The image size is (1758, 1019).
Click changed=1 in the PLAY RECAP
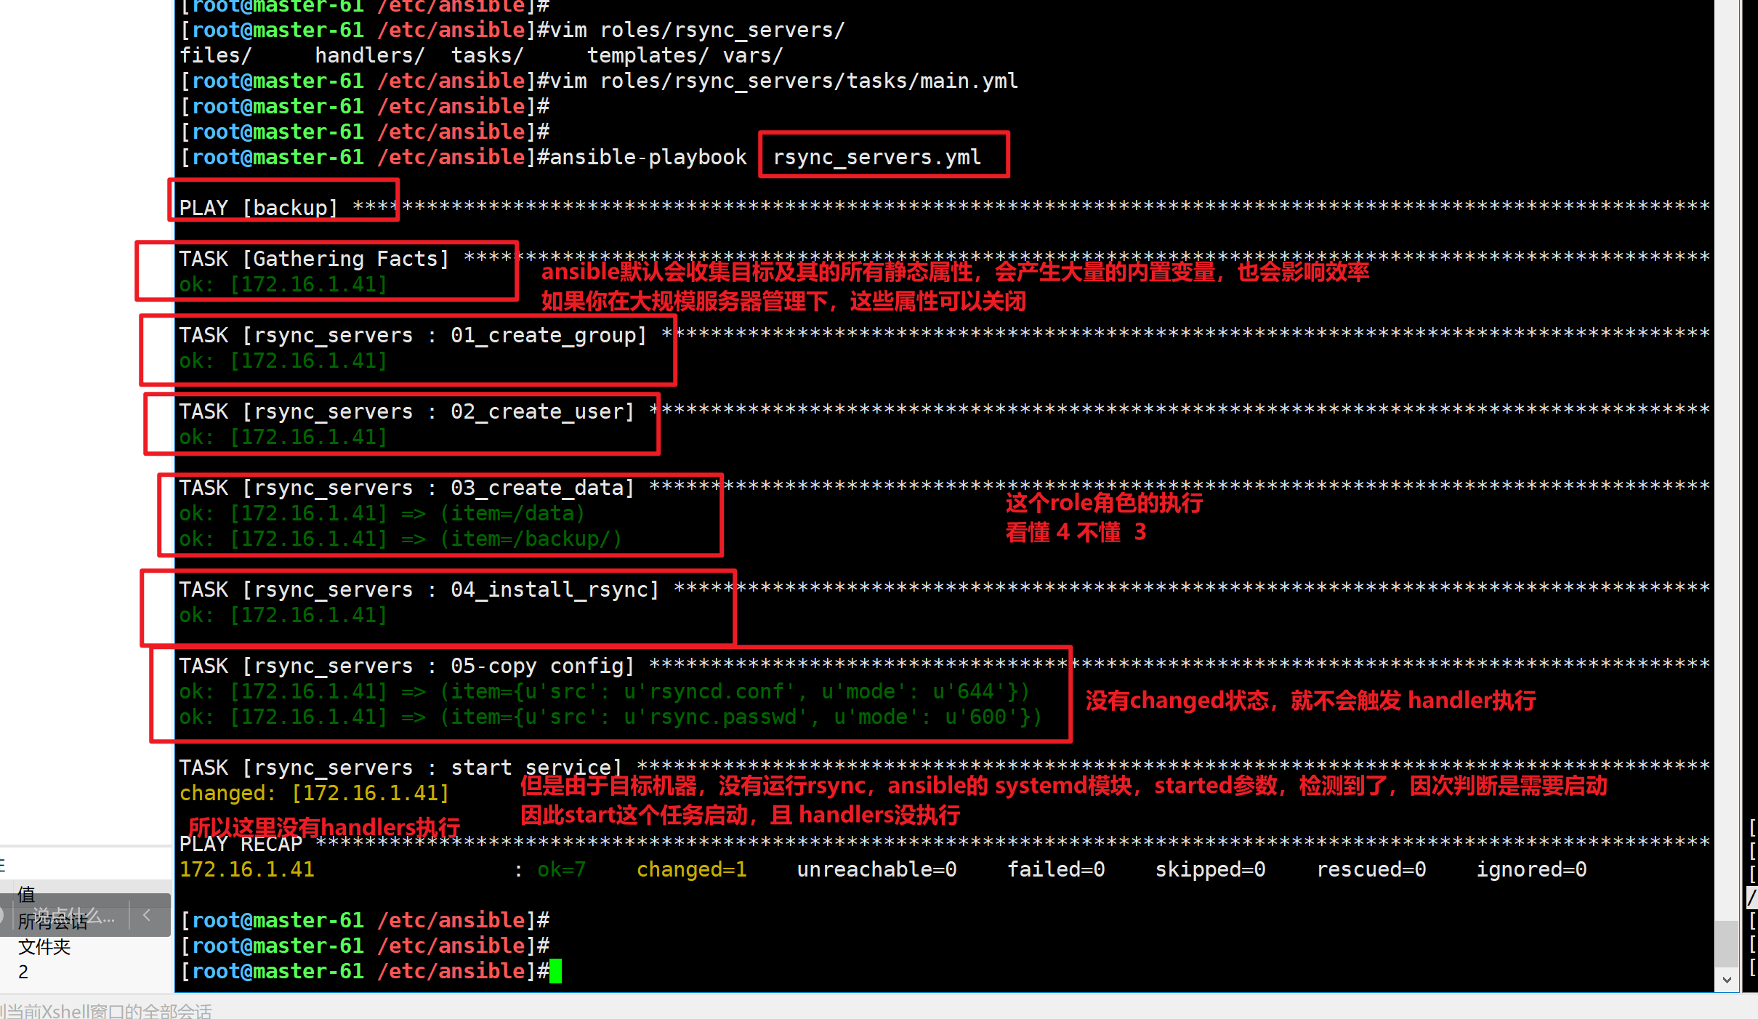(691, 869)
